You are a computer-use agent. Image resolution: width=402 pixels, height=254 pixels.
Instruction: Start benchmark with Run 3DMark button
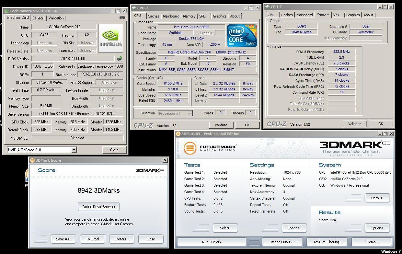click(x=212, y=242)
